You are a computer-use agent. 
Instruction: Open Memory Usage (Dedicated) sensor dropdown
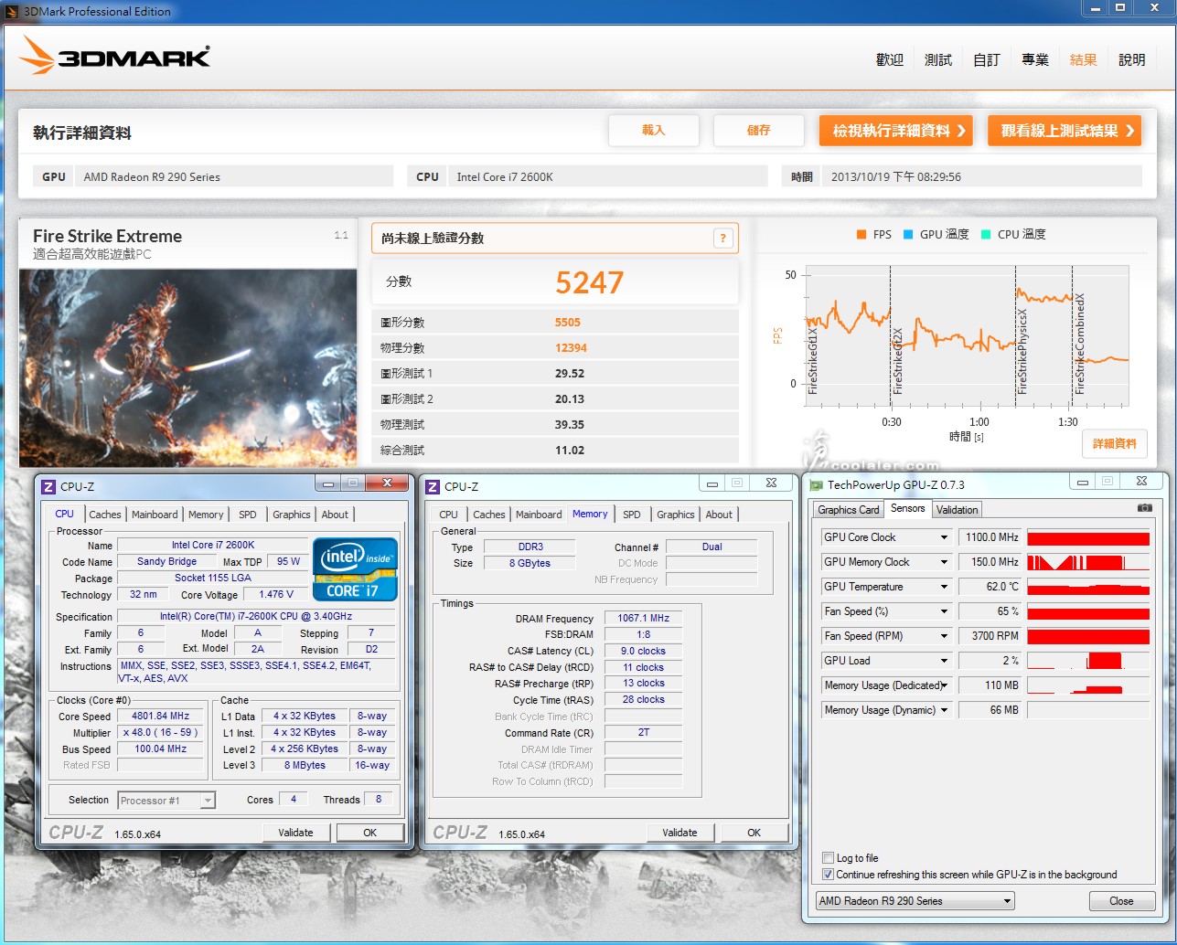944,685
